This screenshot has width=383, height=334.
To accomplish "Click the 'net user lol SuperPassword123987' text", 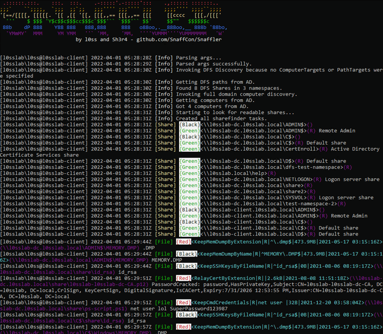I will (179, 309).
